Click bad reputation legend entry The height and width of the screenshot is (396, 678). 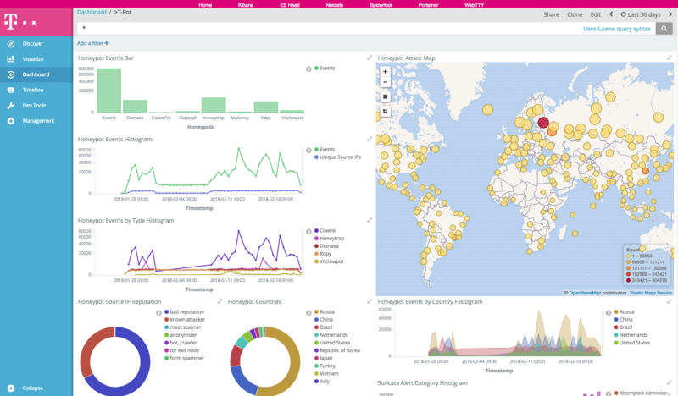184,311
